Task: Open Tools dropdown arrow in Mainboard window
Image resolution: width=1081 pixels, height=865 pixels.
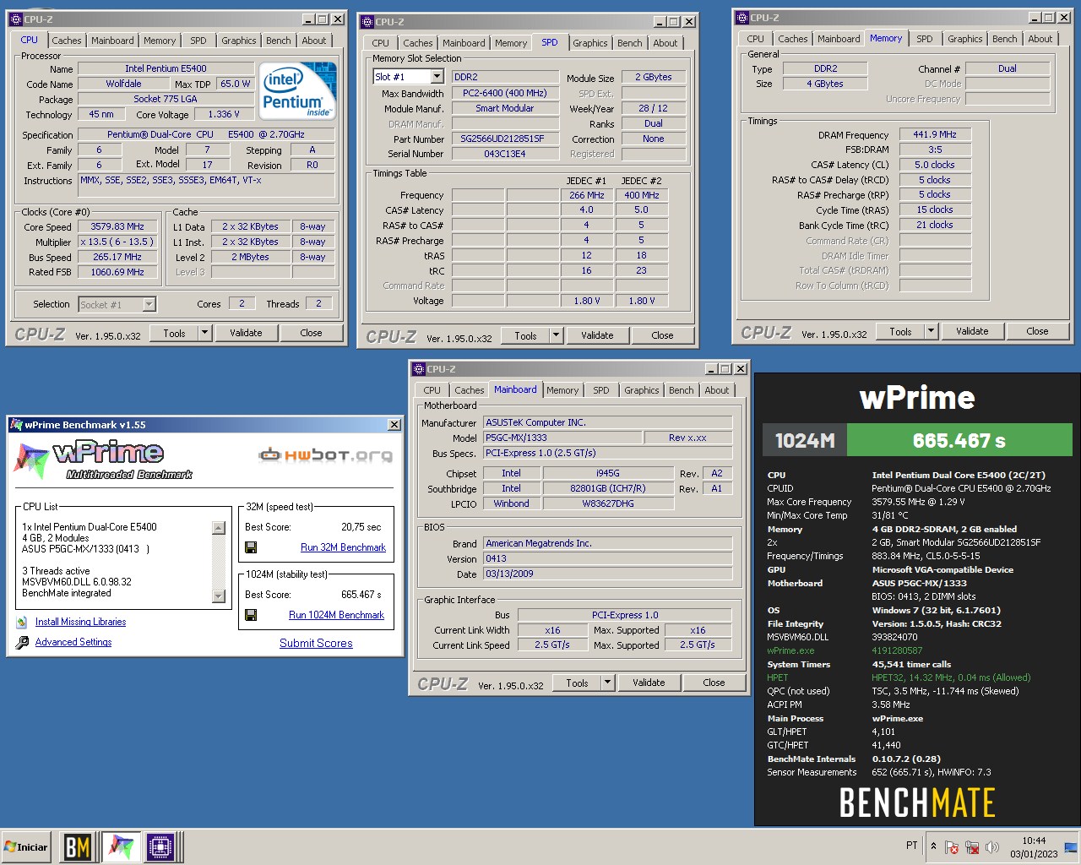Action: [607, 683]
